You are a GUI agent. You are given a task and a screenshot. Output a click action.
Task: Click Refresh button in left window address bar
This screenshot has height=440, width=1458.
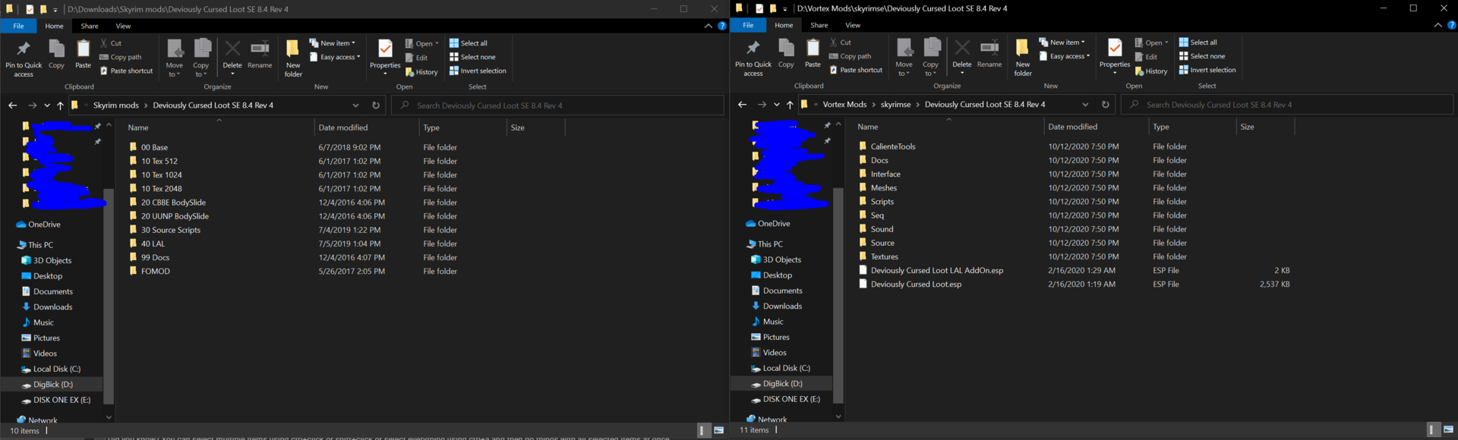tap(375, 105)
